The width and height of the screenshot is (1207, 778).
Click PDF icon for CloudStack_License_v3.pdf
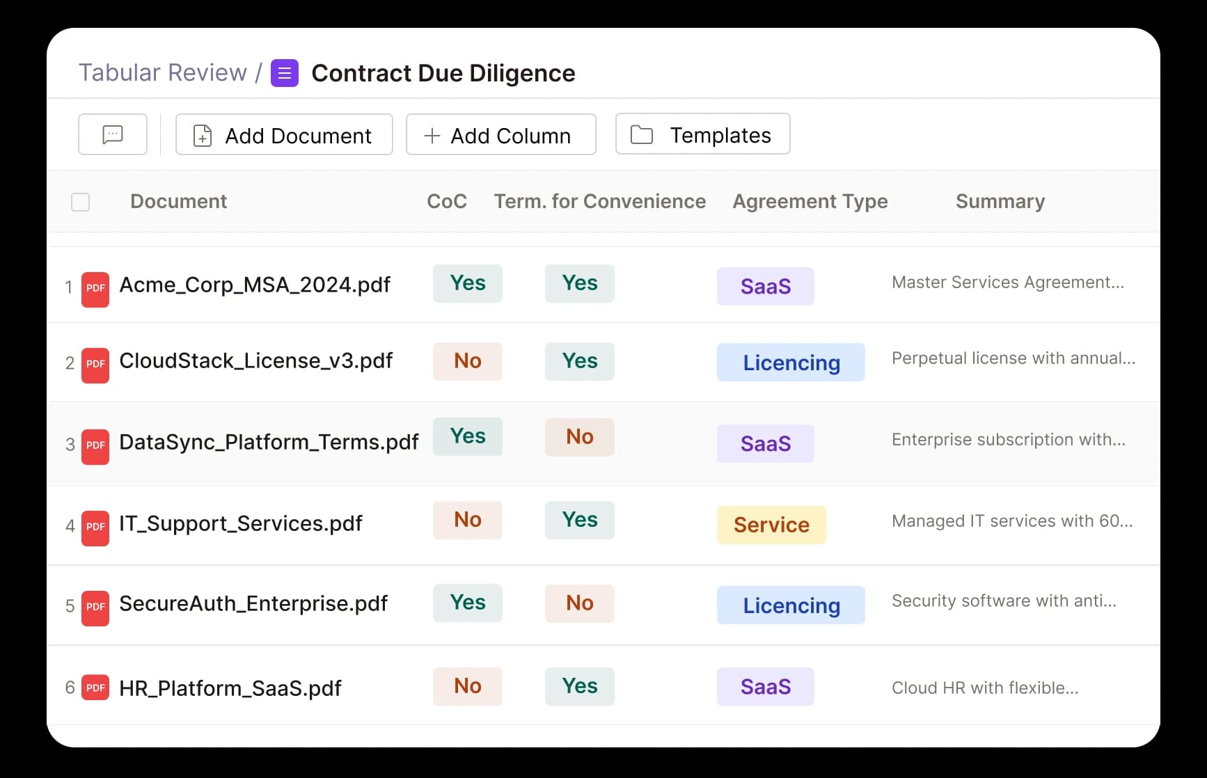[95, 365]
